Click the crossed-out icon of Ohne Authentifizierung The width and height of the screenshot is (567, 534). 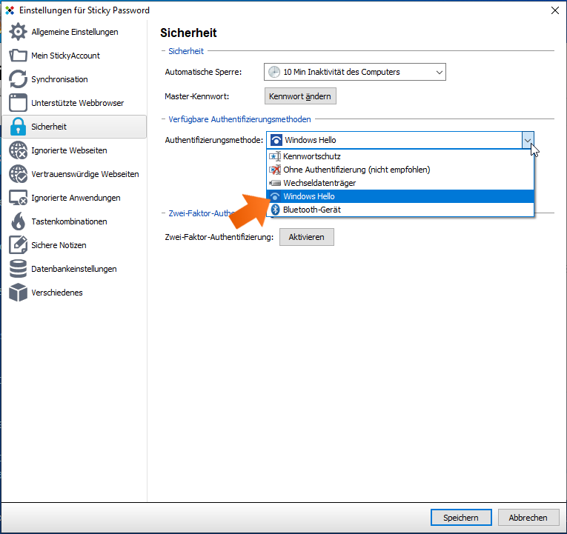click(x=275, y=170)
